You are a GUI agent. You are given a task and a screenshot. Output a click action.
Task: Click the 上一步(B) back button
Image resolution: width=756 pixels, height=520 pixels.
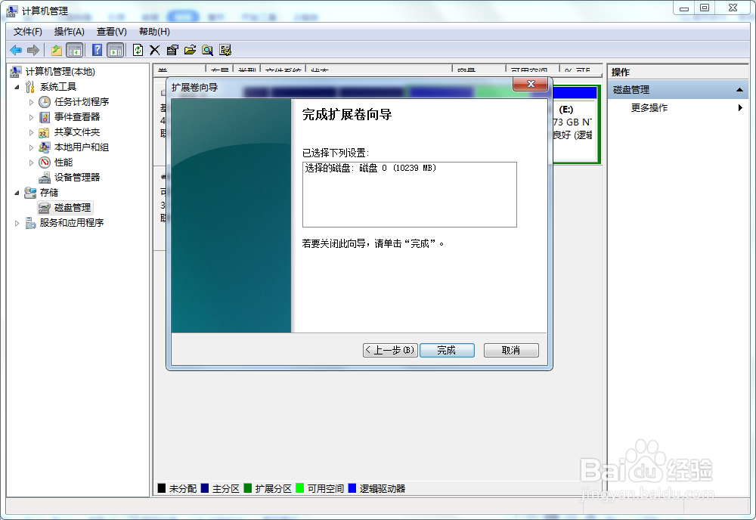pyautogui.click(x=390, y=351)
